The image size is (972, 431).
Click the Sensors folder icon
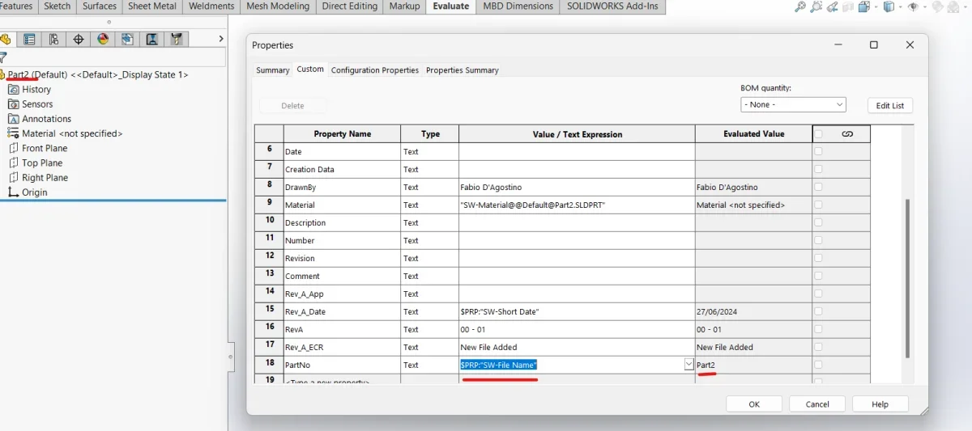pyautogui.click(x=14, y=104)
